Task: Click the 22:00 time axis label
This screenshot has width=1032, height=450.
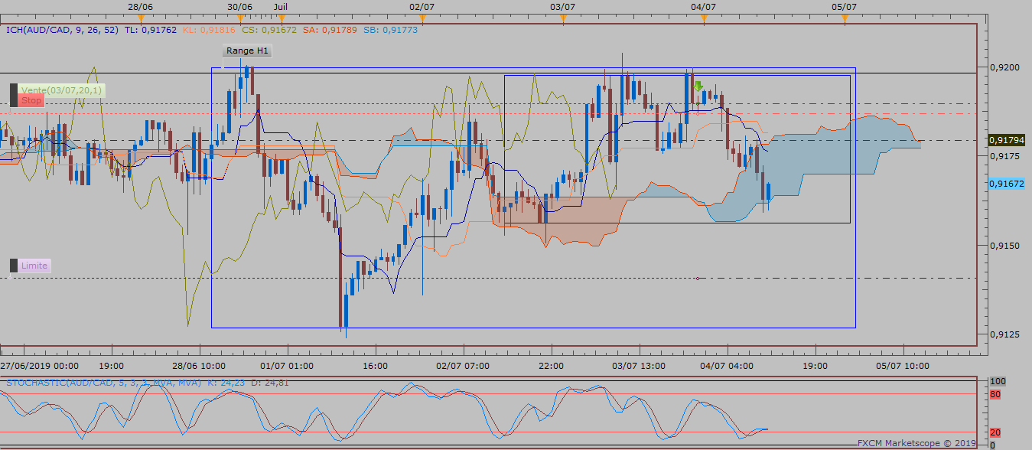Action: click(552, 366)
